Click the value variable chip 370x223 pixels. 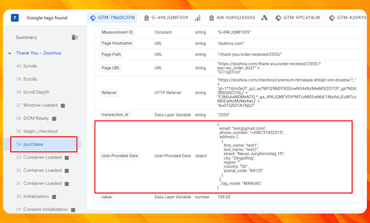tap(107, 197)
